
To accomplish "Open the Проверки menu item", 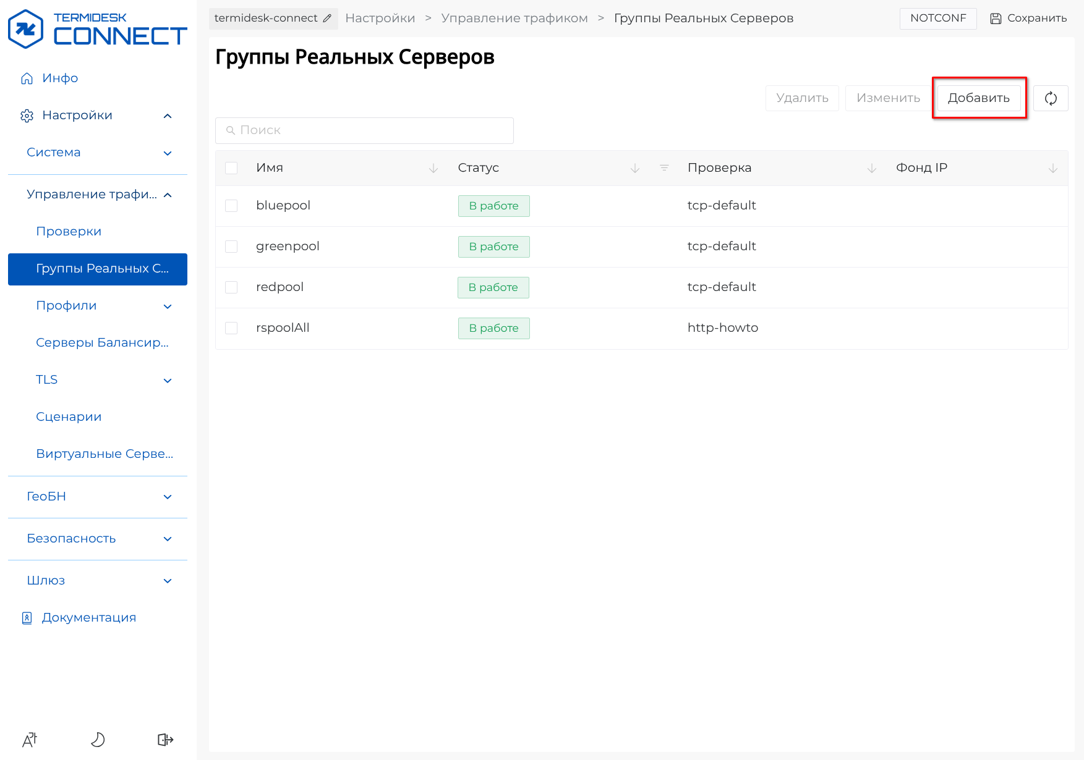I will (69, 232).
